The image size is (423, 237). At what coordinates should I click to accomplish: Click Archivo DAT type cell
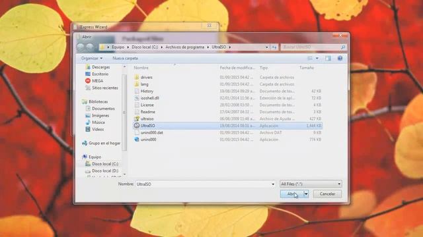(x=270, y=133)
